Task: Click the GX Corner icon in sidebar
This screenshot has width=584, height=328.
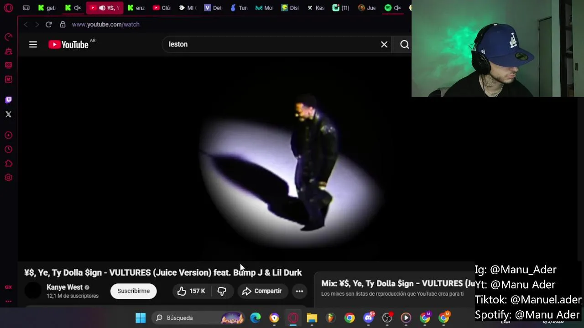Action: tap(8, 287)
